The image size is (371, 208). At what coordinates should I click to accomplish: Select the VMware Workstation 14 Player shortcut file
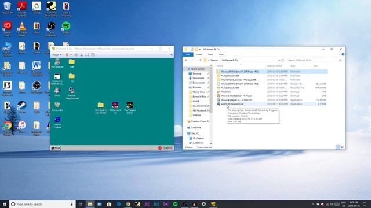[272, 96]
